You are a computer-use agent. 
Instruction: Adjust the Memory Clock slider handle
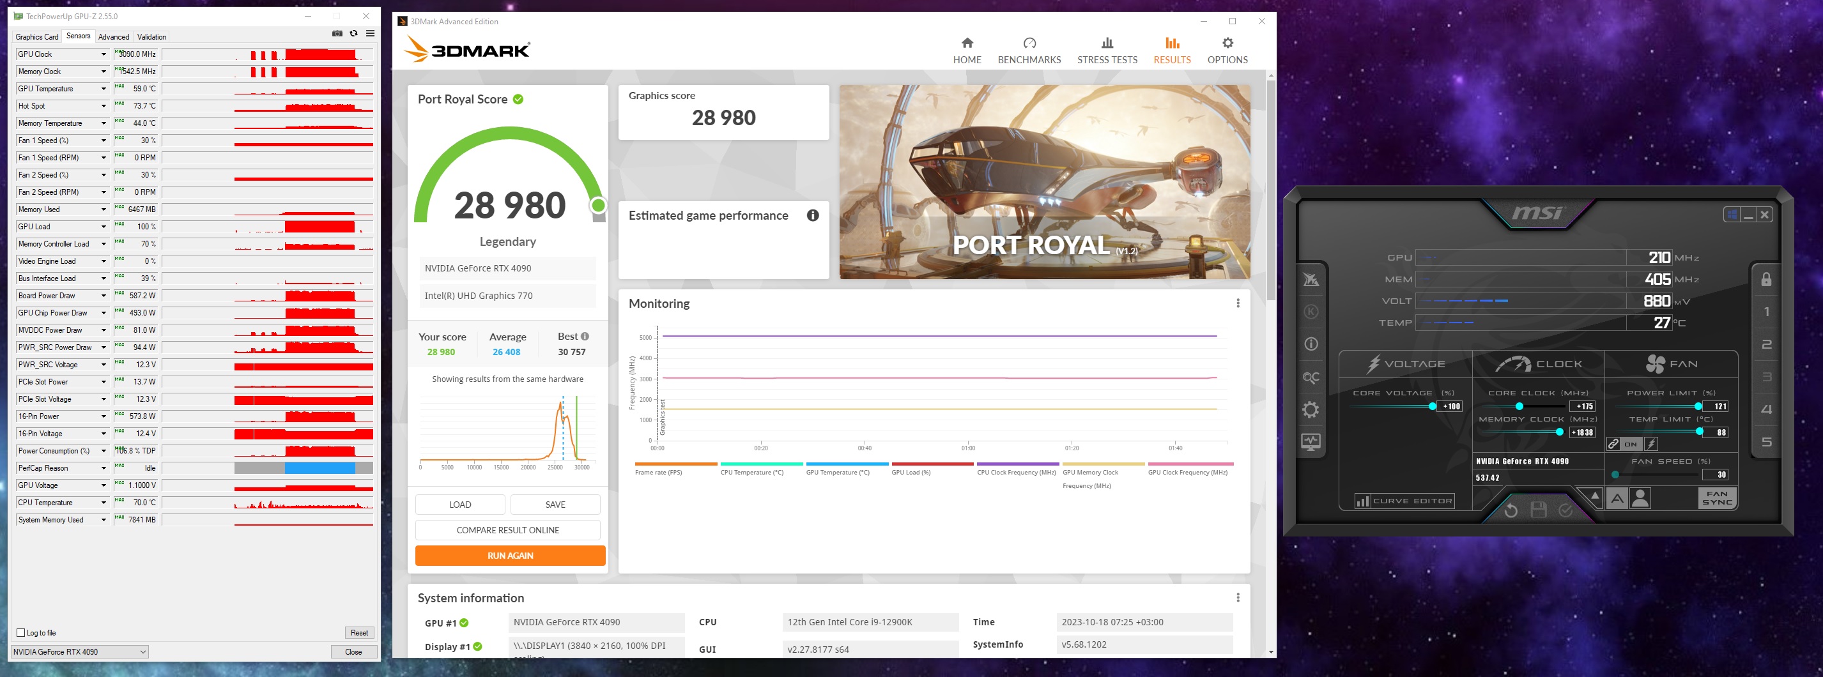pyautogui.click(x=1559, y=432)
